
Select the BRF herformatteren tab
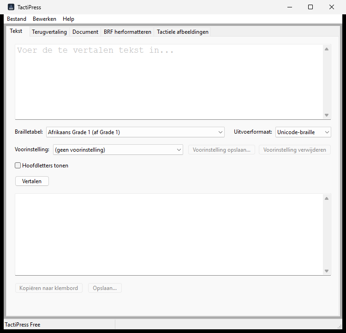127,32
